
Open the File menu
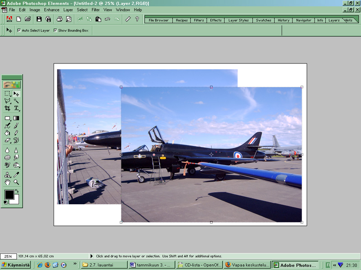[x=12, y=10]
